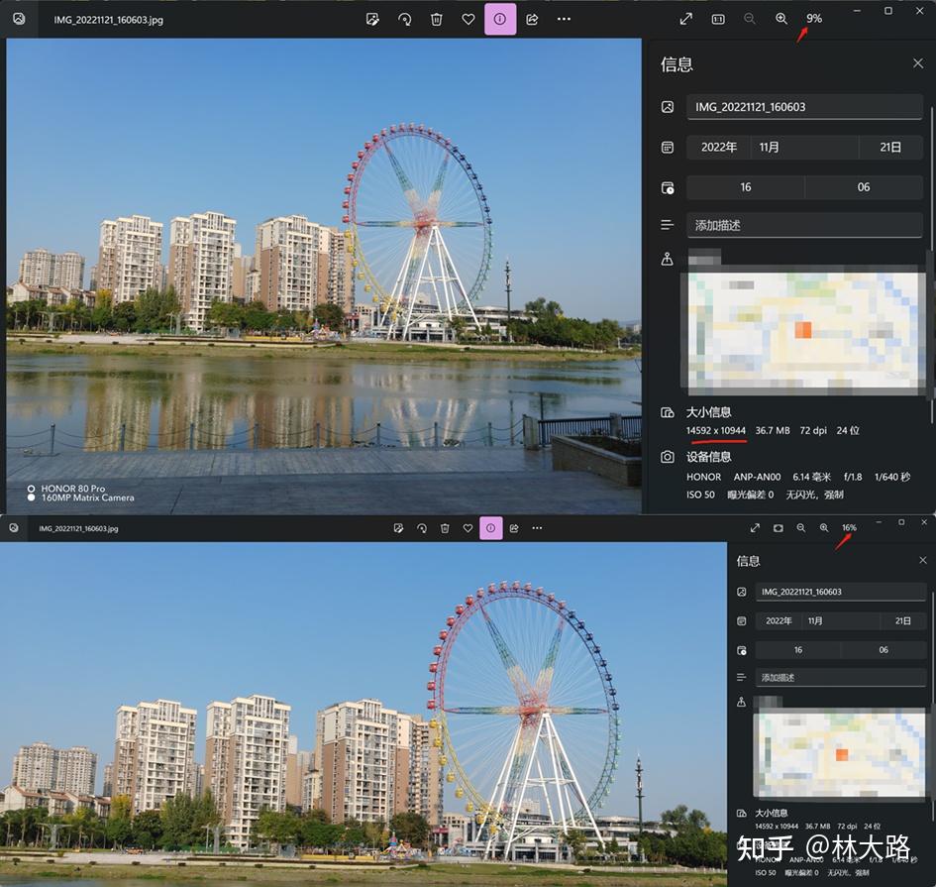Delete the photo using top window trash icon
Viewport: 936px width, 887px height.
tap(437, 19)
